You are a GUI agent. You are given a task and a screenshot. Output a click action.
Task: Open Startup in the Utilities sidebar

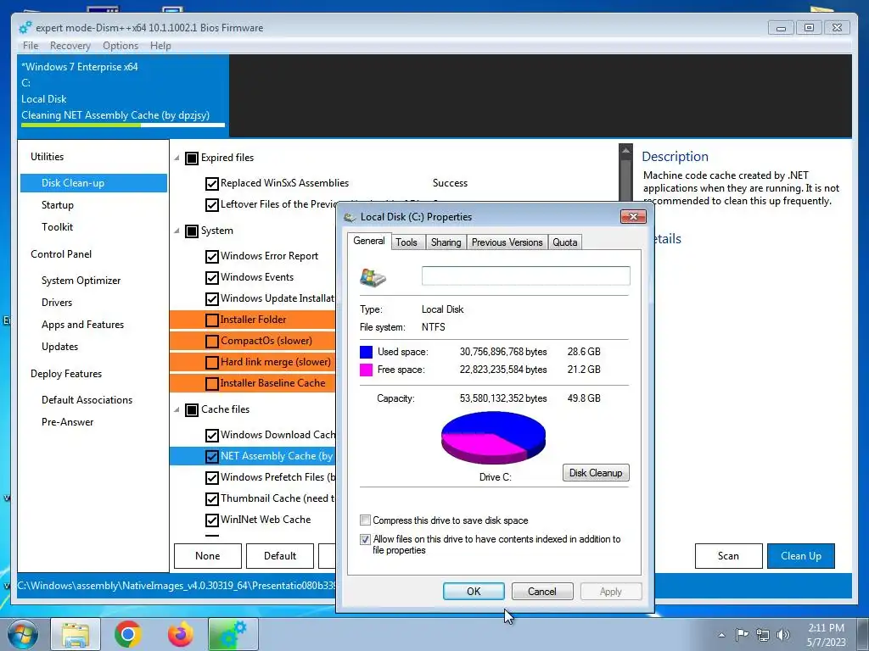58,205
